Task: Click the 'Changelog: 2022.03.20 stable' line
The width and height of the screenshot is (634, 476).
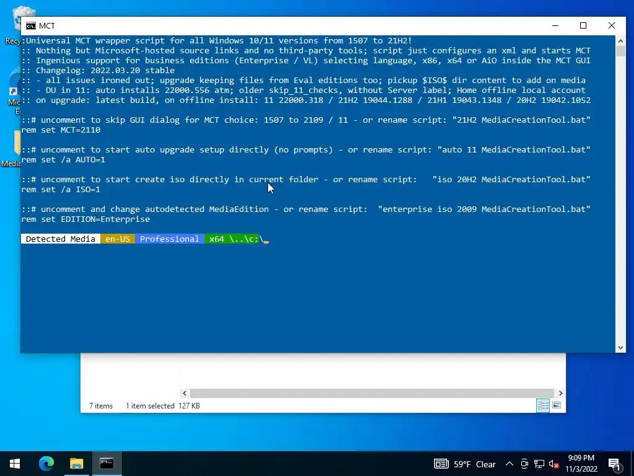Action: tap(98, 71)
